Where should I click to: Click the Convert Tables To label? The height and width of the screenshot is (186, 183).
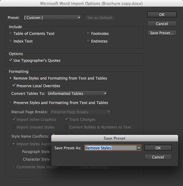(x=28, y=93)
